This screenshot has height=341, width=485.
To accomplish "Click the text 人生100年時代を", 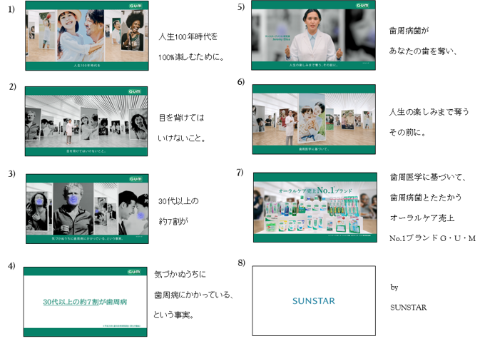I will (188, 36).
